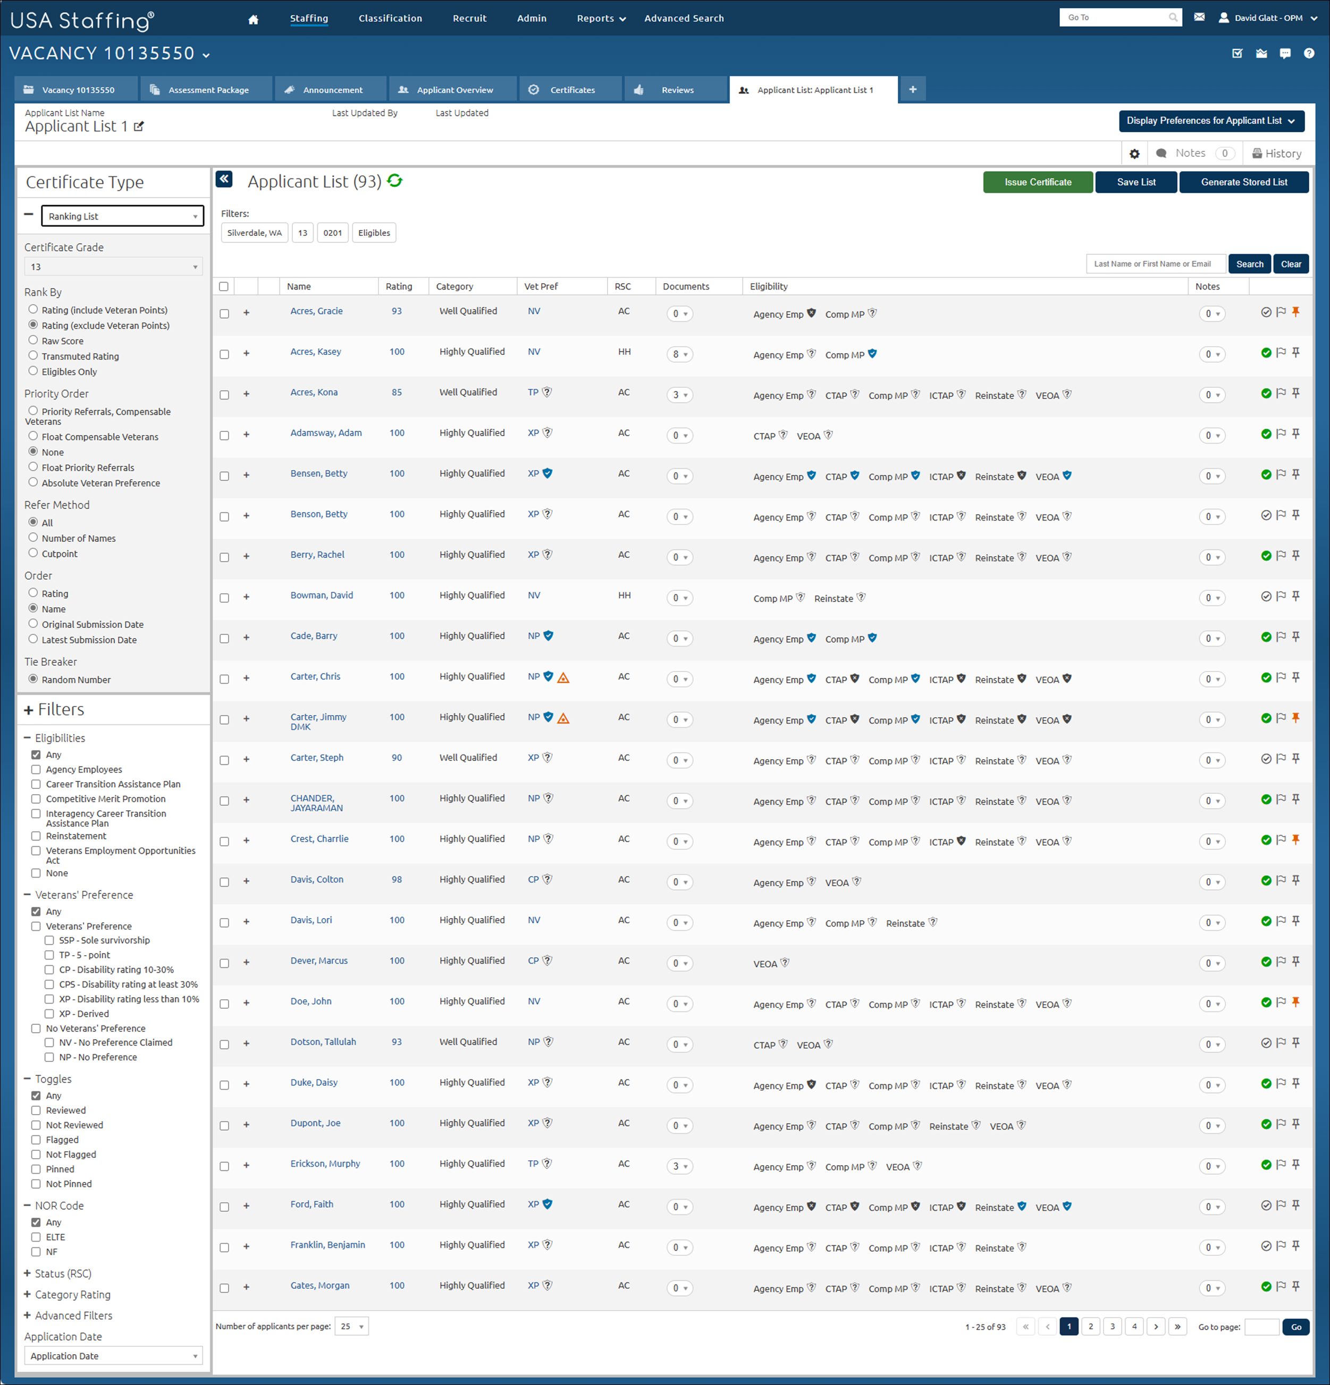Open documents dropdown for Acres, Kasey
This screenshot has height=1385, width=1330.
[x=679, y=354]
